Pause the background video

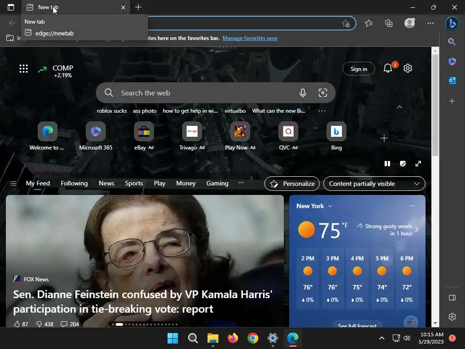pyautogui.click(x=387, y=164)
